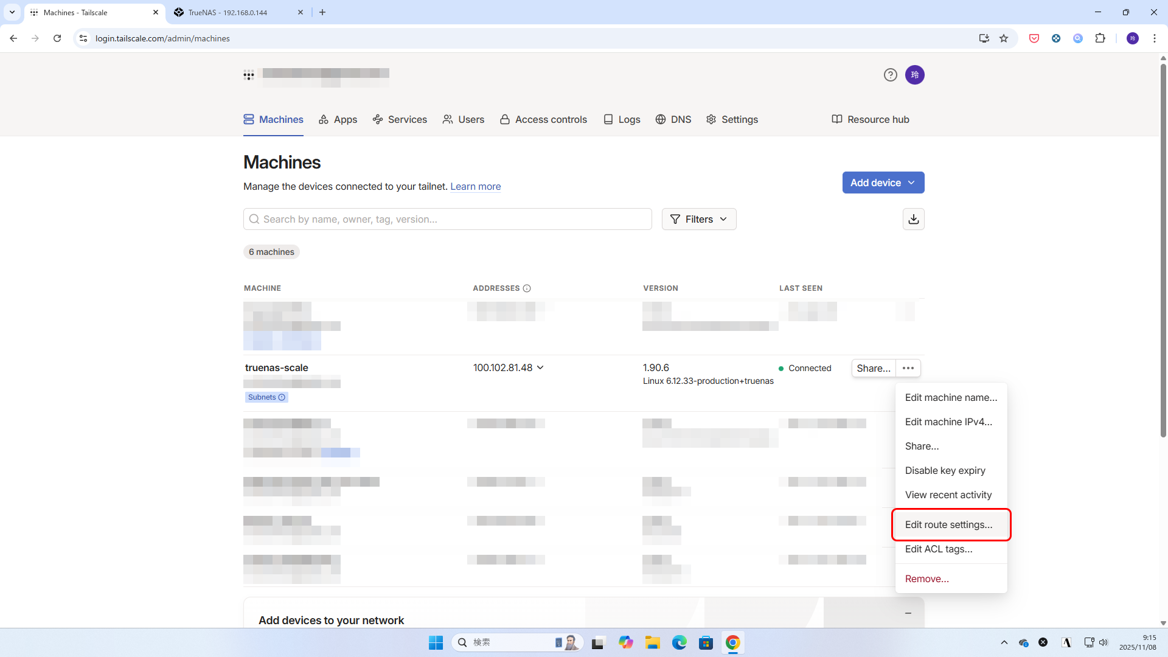Expand the Filters dropdown
The width and height of the screenshot is (1168, 657).
(699, 219)
